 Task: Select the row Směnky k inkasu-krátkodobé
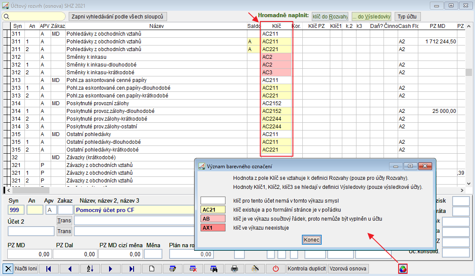pos(234,73)
